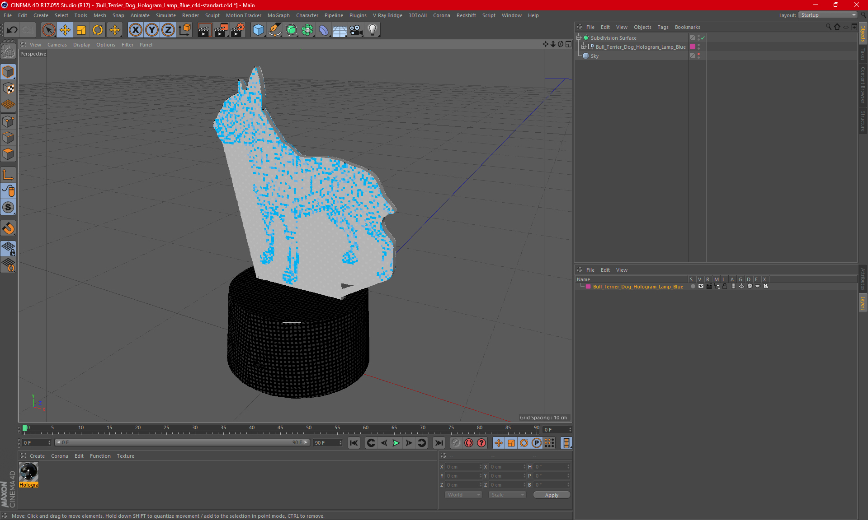Add a Camera object
Screen dimensions: 868x520
point(356,30)
